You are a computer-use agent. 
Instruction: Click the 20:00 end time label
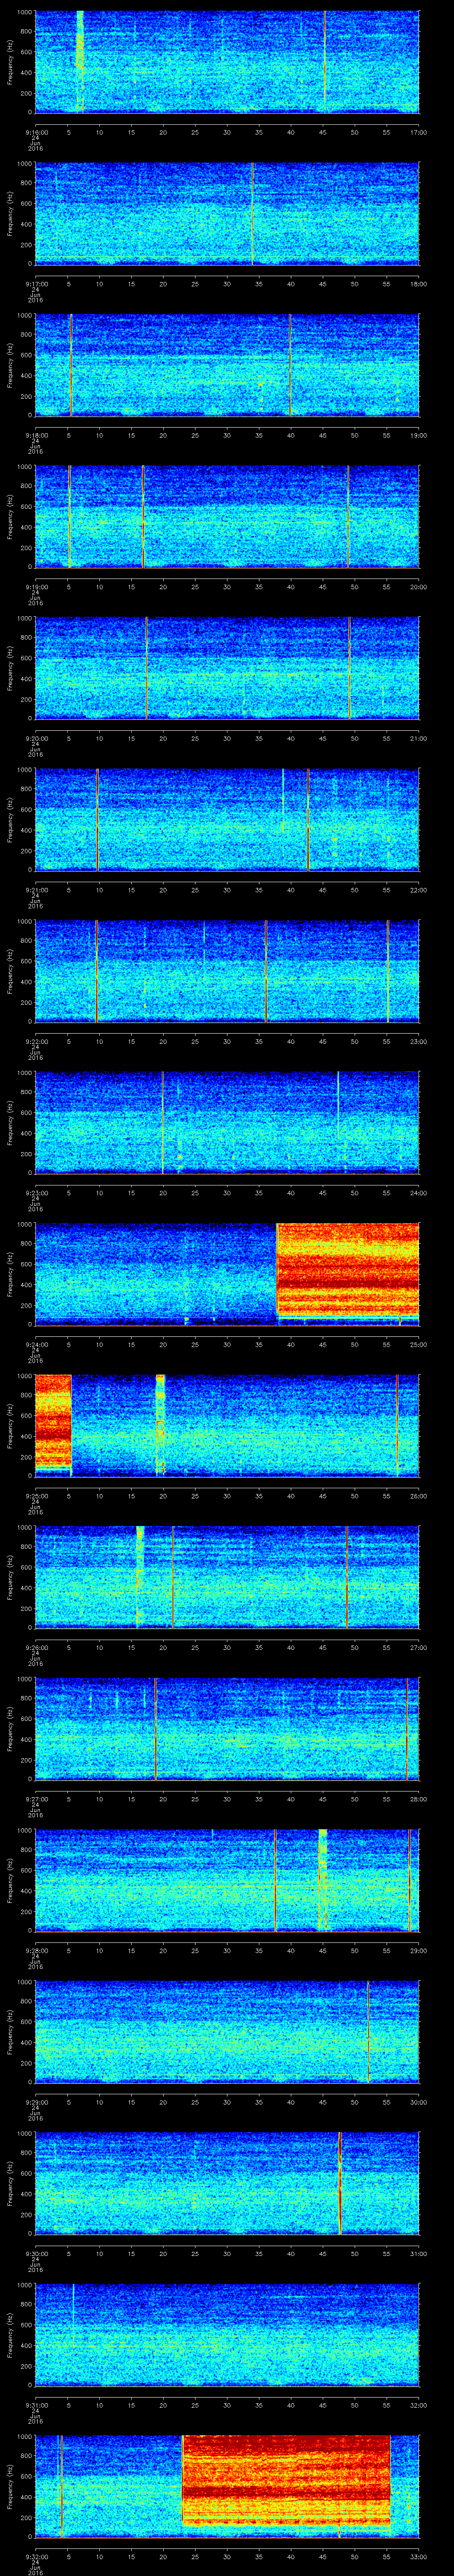click(418, 587)
